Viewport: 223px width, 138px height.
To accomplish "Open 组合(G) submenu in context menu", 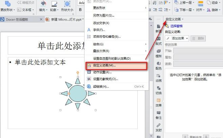I will click(x=117, y=44).
